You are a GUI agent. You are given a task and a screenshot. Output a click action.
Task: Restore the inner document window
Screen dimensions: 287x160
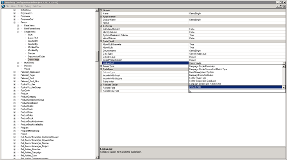point(281,6)
